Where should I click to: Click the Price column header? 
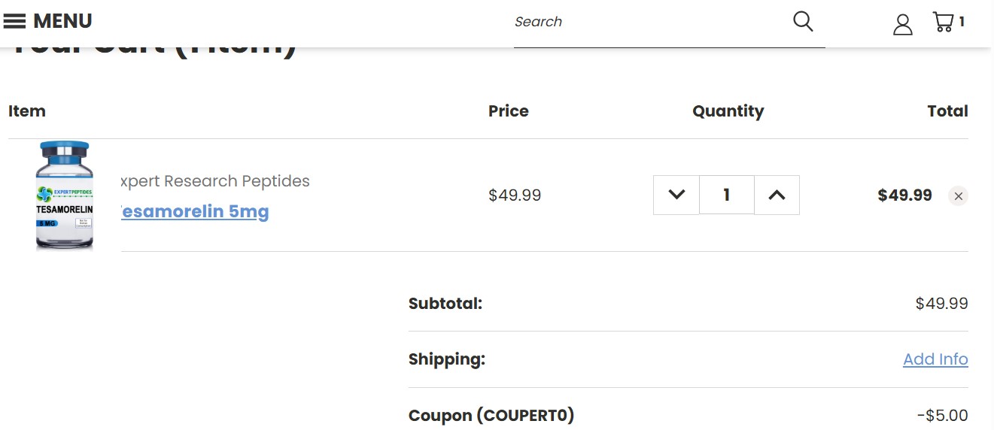click(x=509, y=111)
